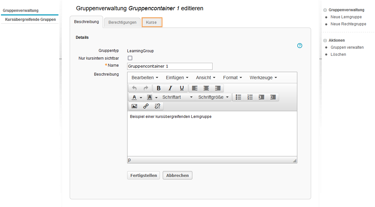Center-align the description text

click(206, 88)
